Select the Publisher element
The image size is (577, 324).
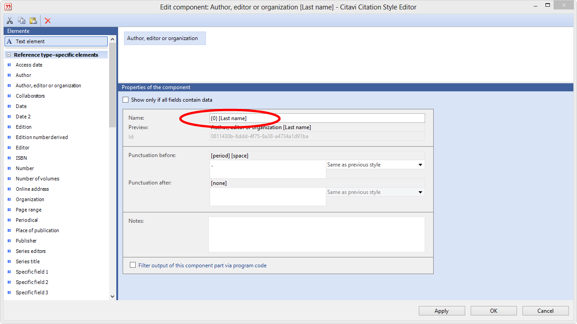(26, 241)
